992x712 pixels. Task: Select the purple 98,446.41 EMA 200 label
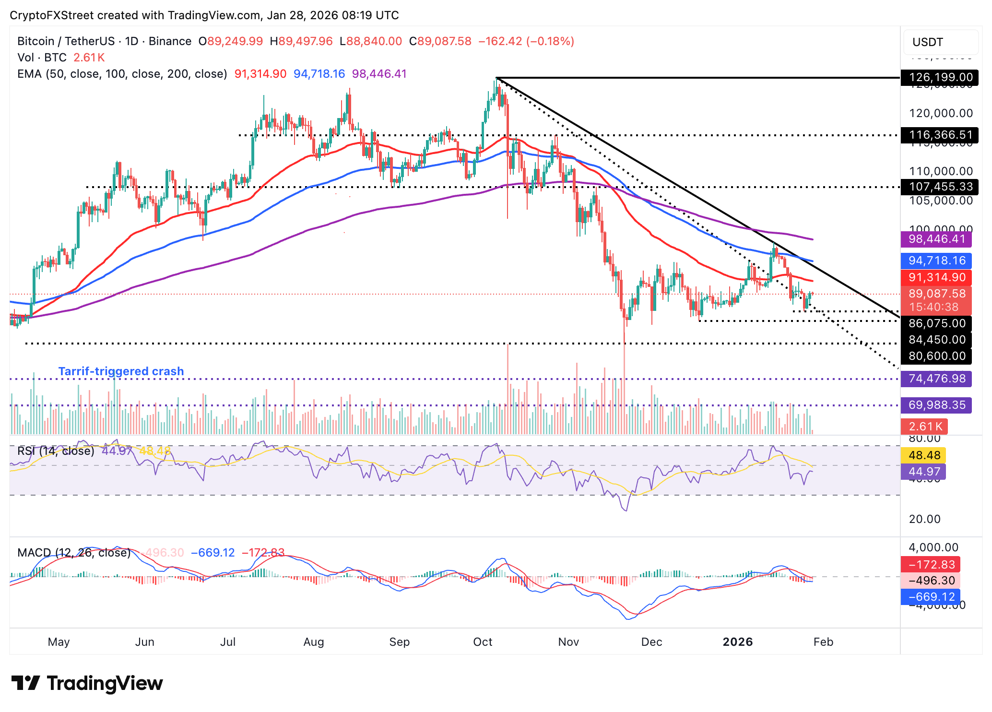[x=936, y=239]
